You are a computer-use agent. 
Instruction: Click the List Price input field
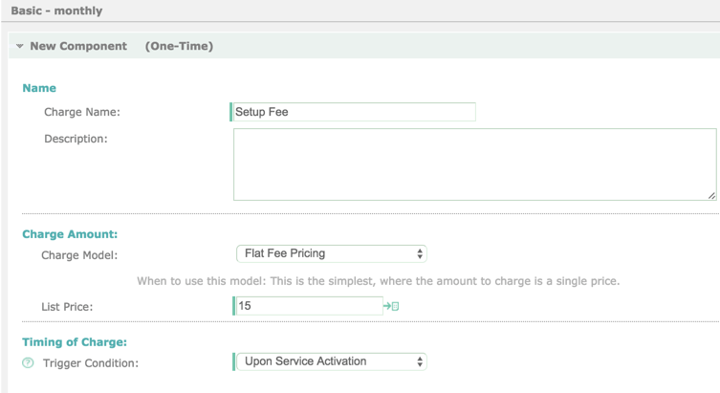pos(309,306)
